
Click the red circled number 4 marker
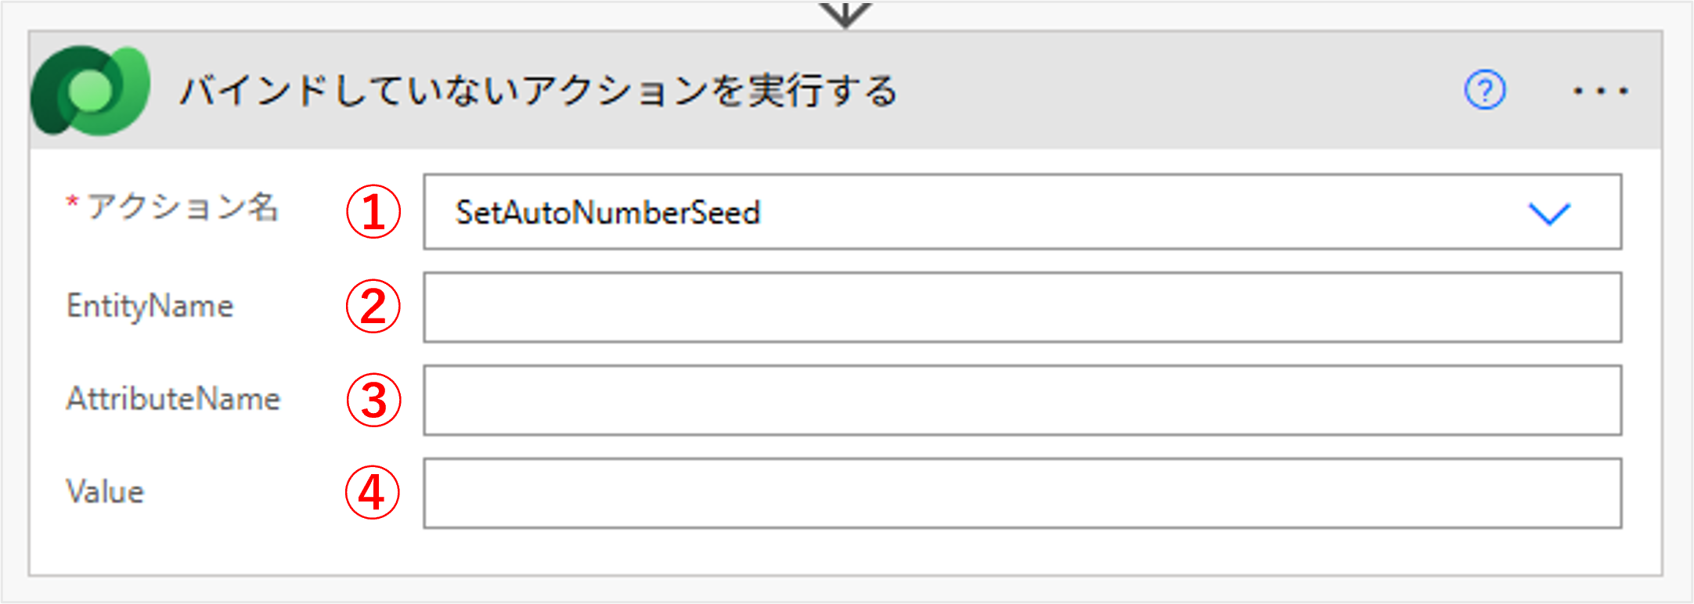[373, 493]
